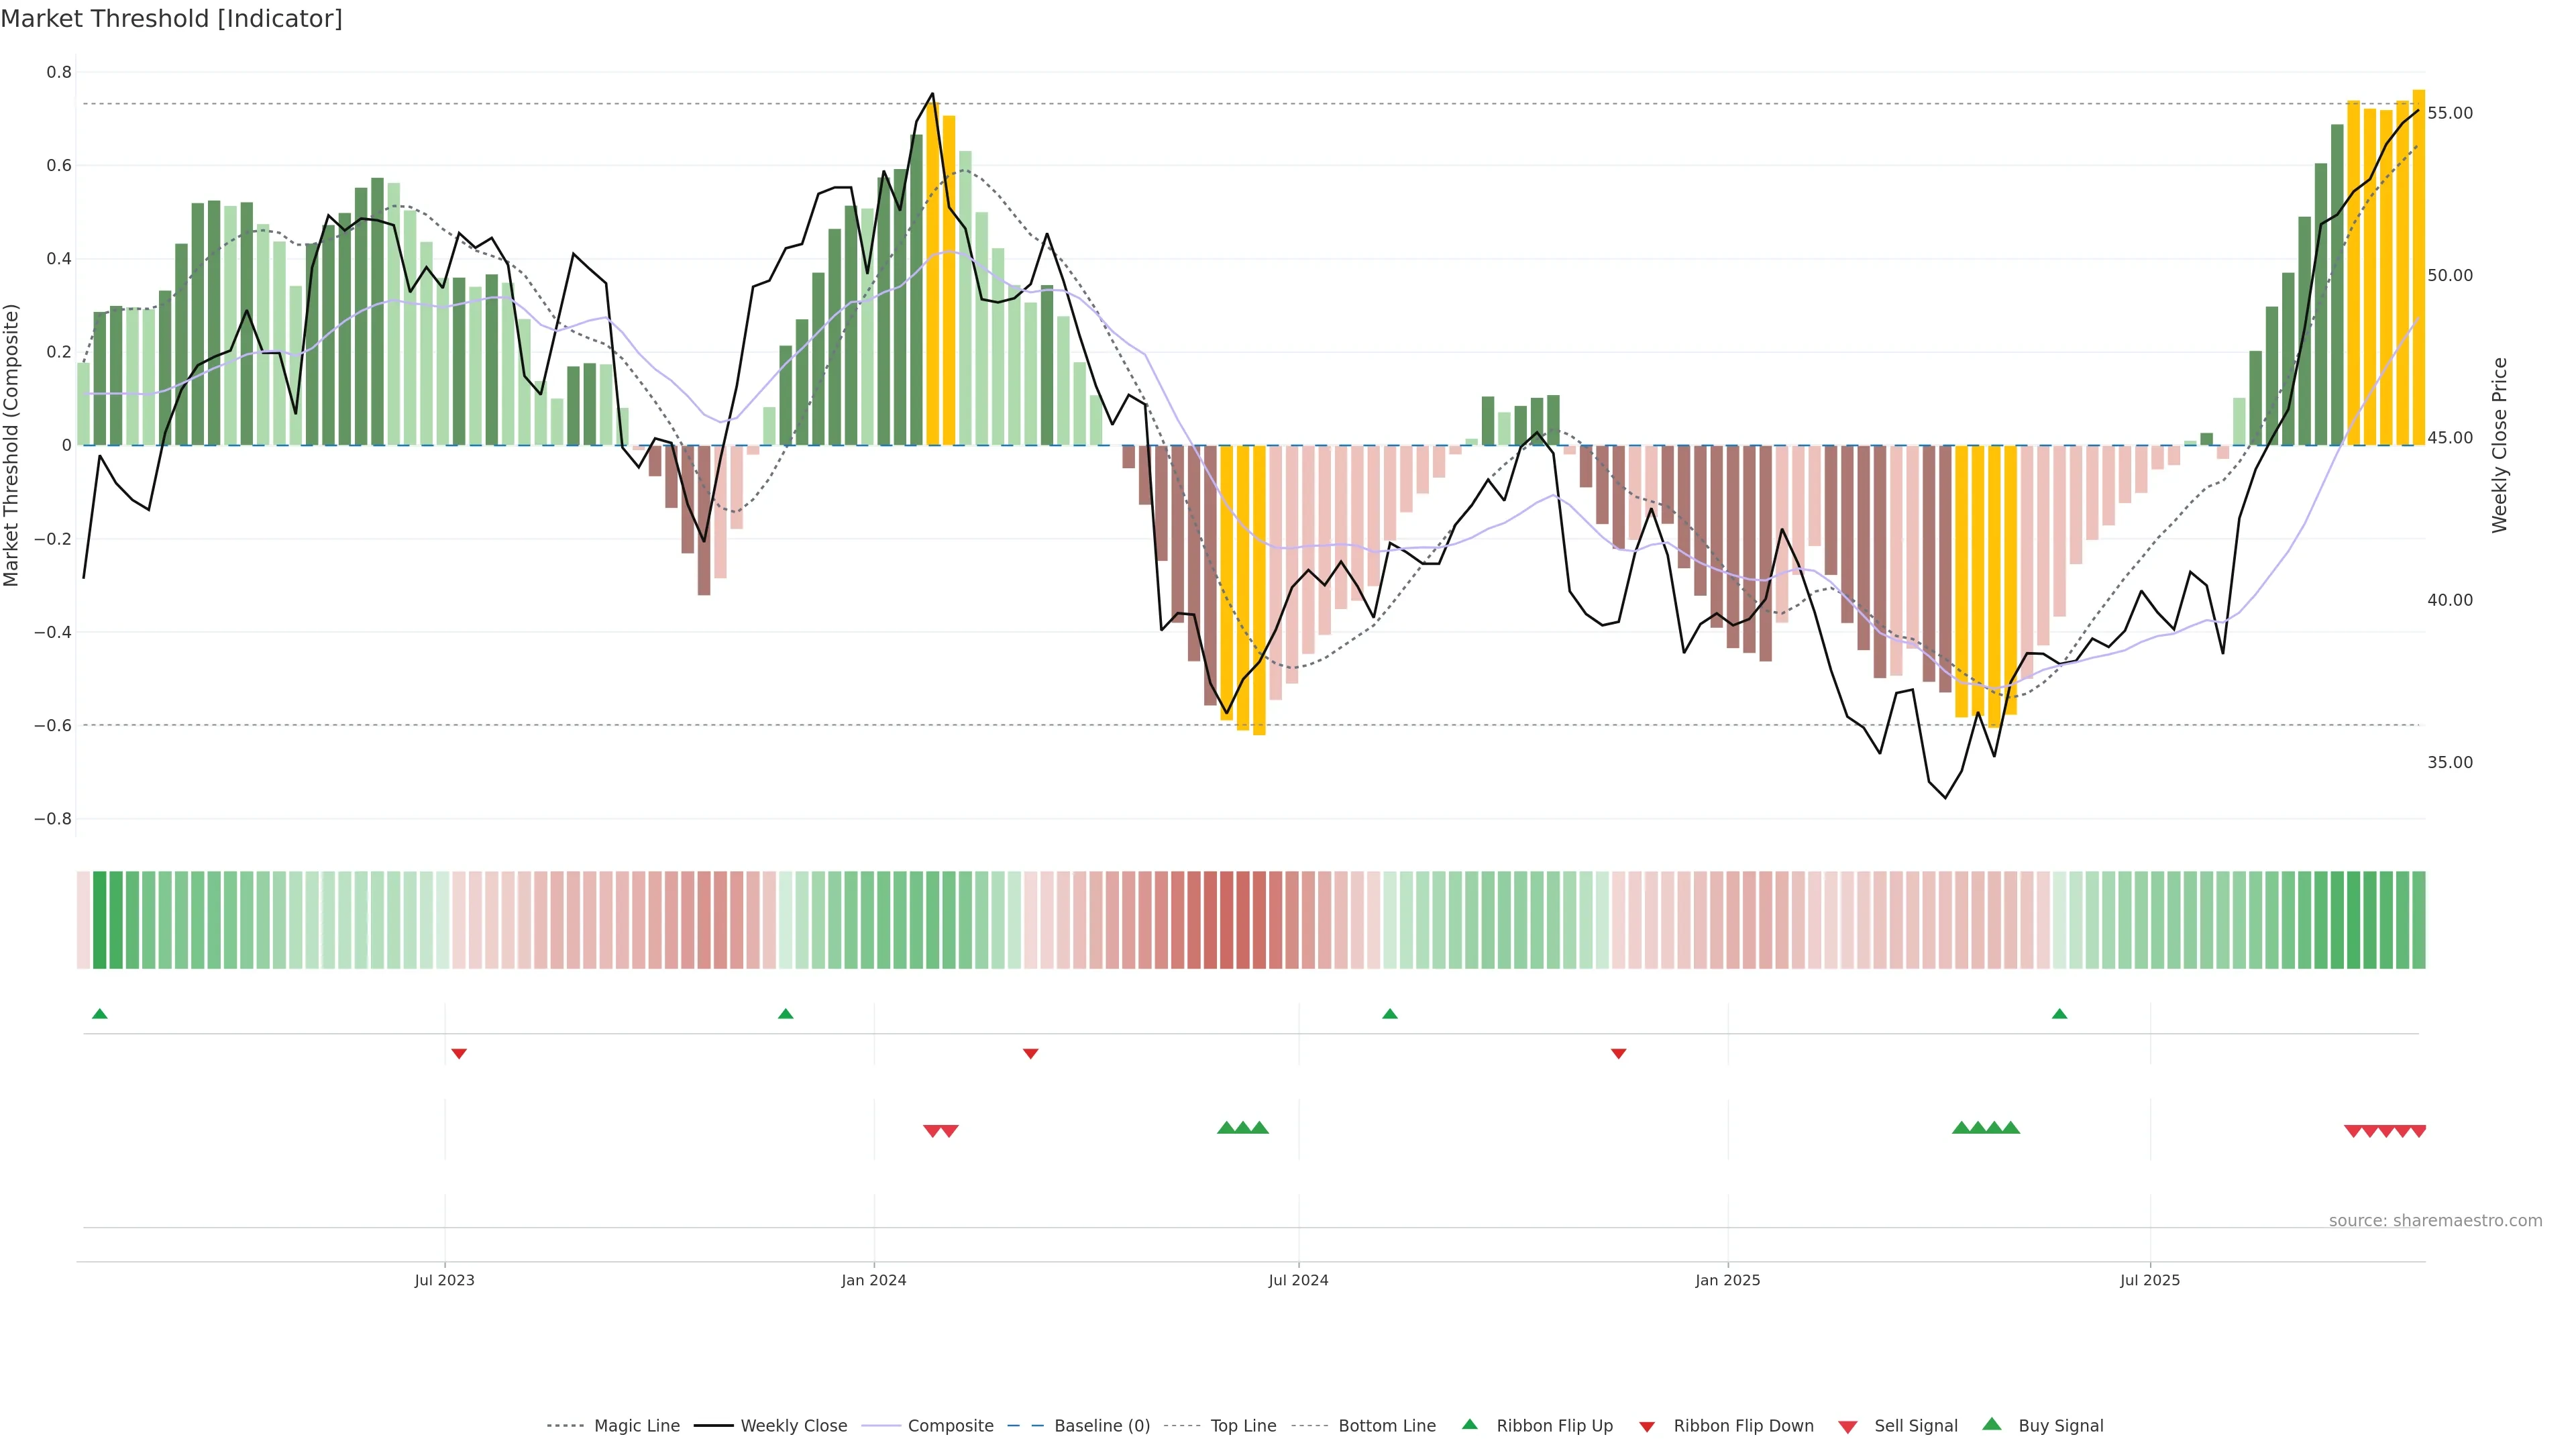Click the green flip up marker before Jul 2025
This screenshot has height=1449, width=2576.
click(2059, 1014)
